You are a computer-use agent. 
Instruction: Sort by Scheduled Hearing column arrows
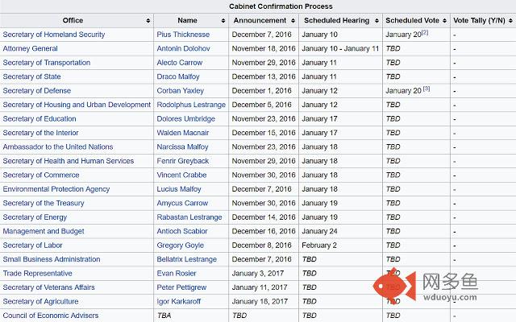pyautogui.click(x=377, y=21)
